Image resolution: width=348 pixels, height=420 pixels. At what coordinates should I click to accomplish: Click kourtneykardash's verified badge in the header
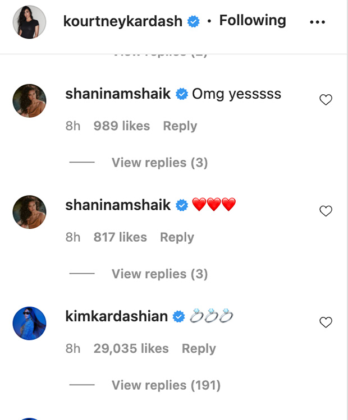click(x=194, y=22)
